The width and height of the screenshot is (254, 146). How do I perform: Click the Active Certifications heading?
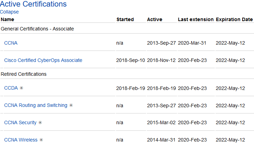(33, 4)
